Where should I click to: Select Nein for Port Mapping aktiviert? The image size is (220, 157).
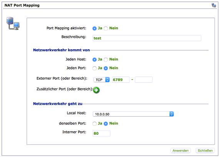pyautogui.click(x=106, y=28)
